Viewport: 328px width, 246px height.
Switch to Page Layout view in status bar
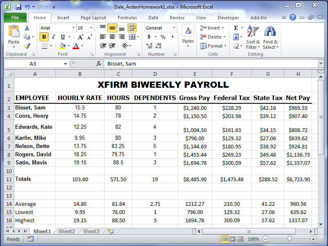tap(232, 239)
